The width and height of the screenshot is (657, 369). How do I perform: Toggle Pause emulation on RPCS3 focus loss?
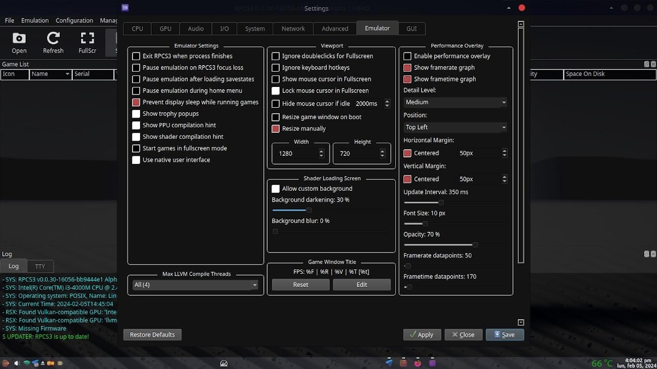tap(136, 68)
